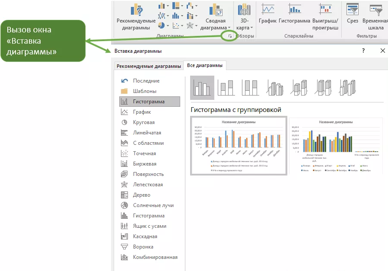
Task: Expand dropdown arrow beside radar chart icon
Action: coord(196,26)
